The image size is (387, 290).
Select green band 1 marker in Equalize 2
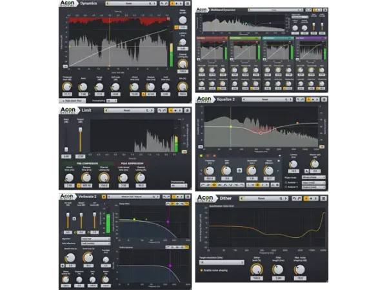[x=201, y=155]
